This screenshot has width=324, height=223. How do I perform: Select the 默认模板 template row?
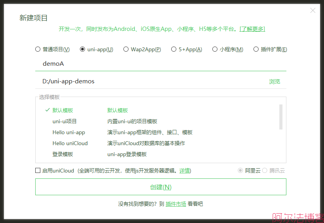[161, 110]
